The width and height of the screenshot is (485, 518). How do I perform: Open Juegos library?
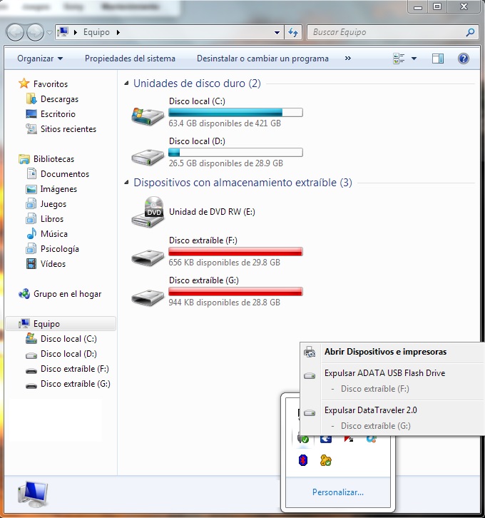click(x=53, y=204)
